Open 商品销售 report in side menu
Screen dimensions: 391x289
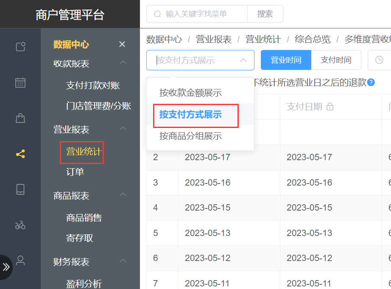[x=84, y=218]
